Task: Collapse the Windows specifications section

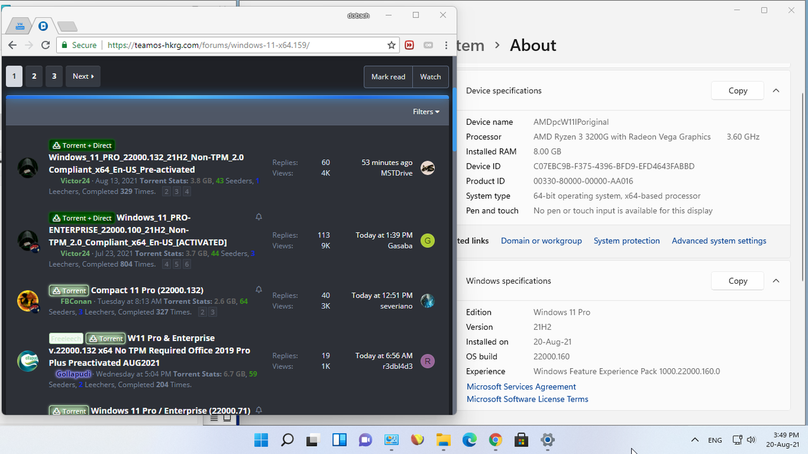Action: (x=776, y=281)
